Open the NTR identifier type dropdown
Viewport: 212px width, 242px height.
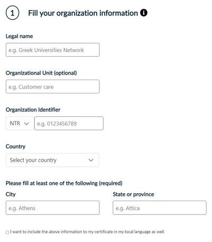coord(20,123)
